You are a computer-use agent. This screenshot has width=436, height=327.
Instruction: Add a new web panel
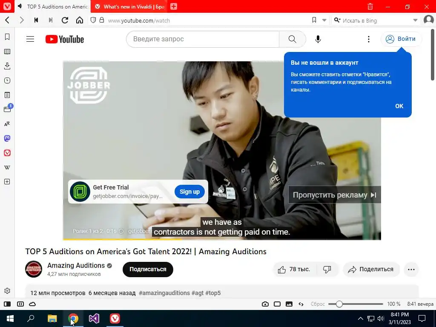(x=7, y=181)
